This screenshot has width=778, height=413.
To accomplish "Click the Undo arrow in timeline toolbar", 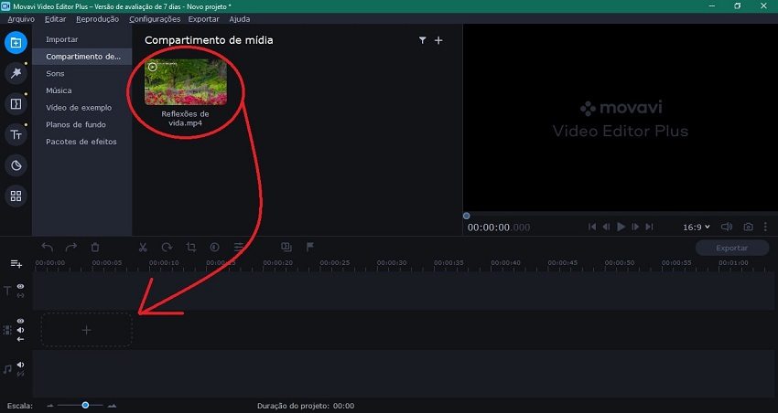I will [x=48, y=247].
